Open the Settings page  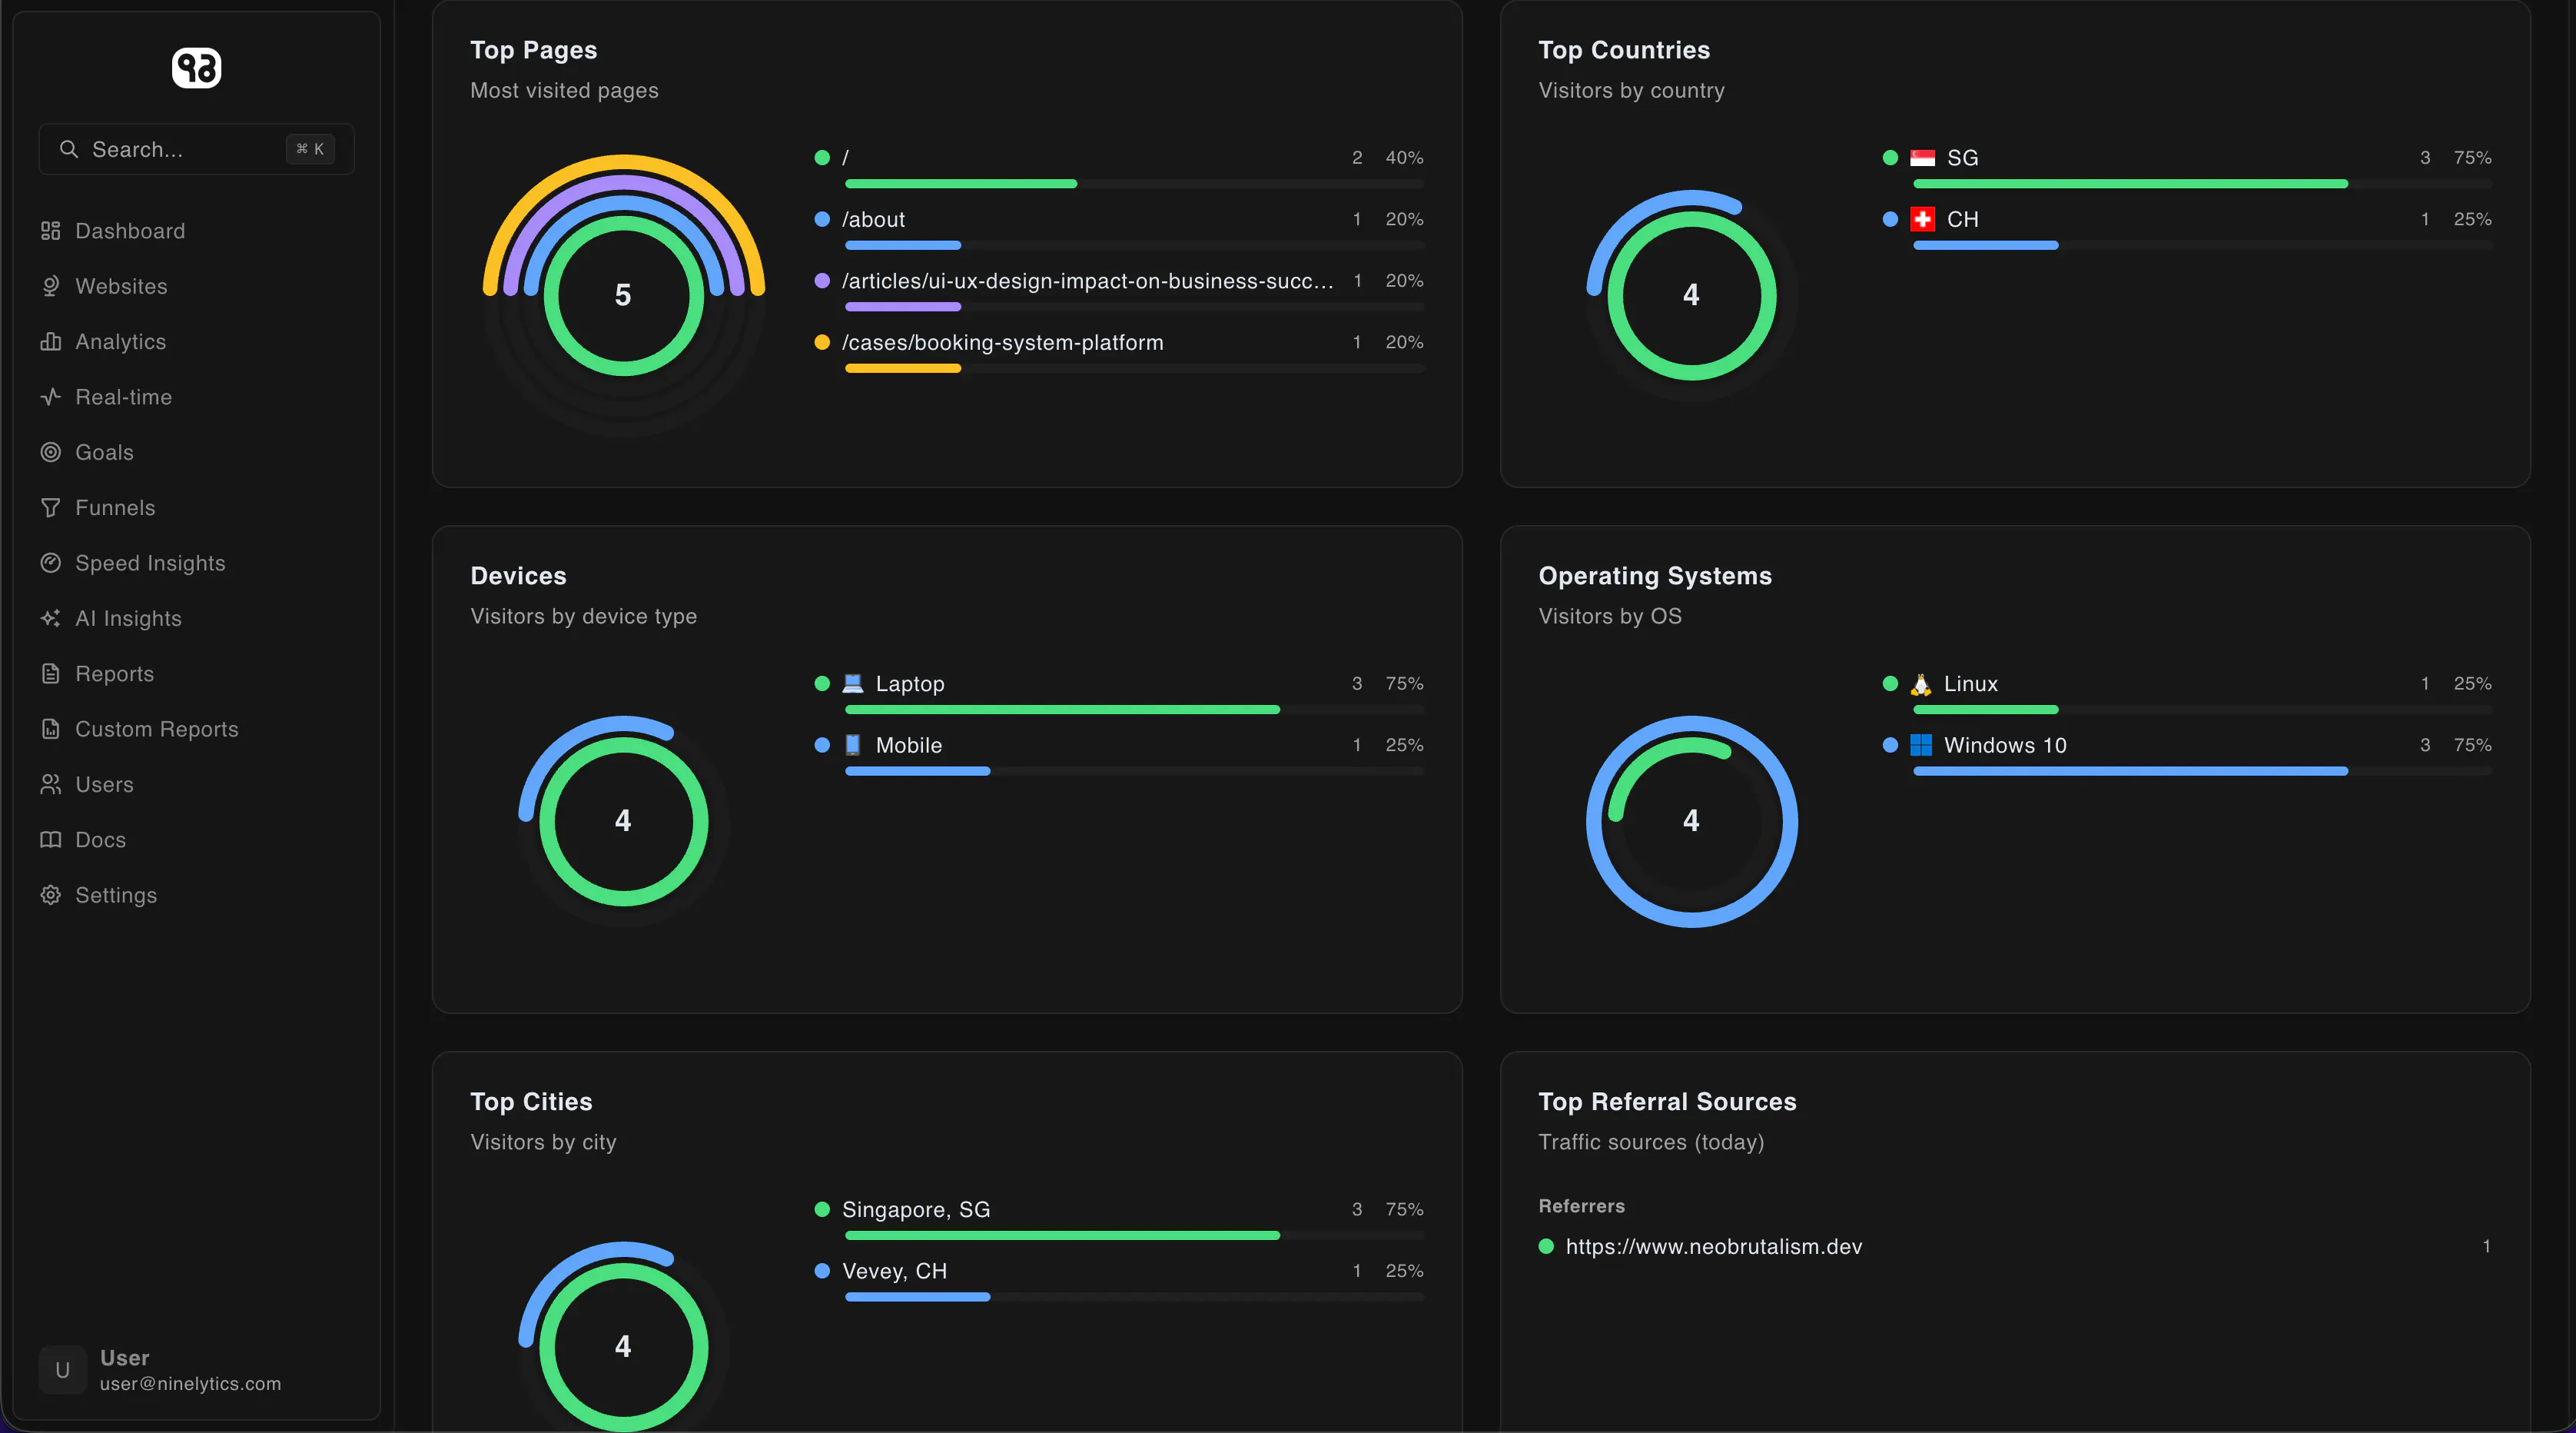196,895
